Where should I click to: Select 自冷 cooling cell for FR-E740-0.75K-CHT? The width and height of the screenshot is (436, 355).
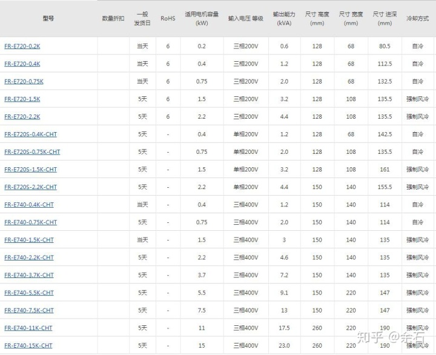tap(418, 222)
